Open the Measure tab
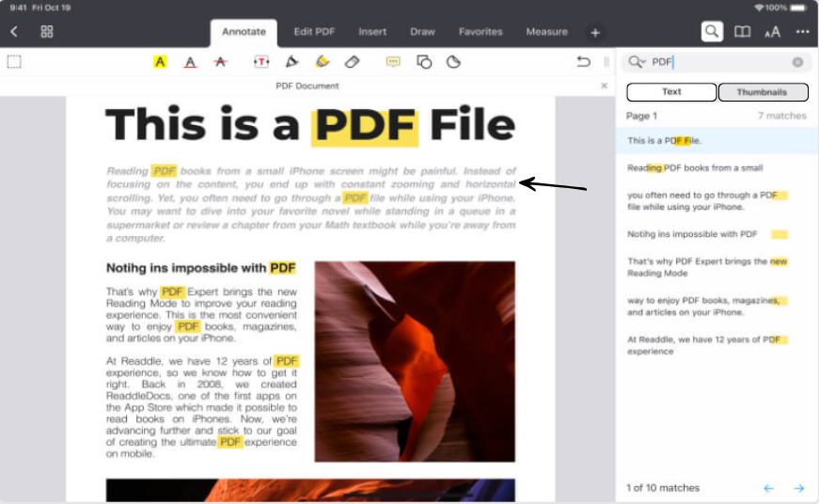This screenshot has width=819, height=504. [x=547, y=32]
